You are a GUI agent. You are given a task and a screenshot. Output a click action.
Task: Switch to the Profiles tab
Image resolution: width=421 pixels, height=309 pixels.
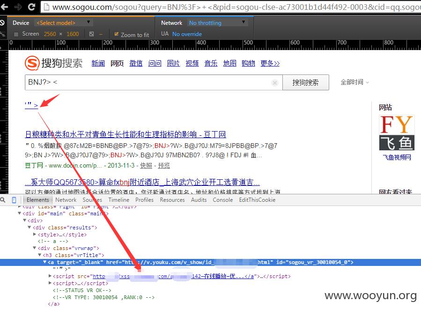tap(144, 200)
